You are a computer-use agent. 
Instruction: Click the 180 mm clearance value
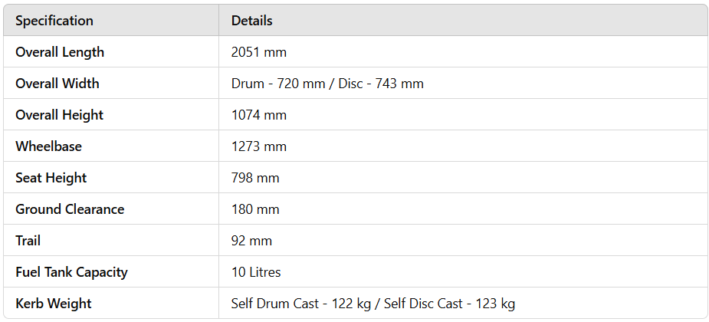click(x=255, y=209)
